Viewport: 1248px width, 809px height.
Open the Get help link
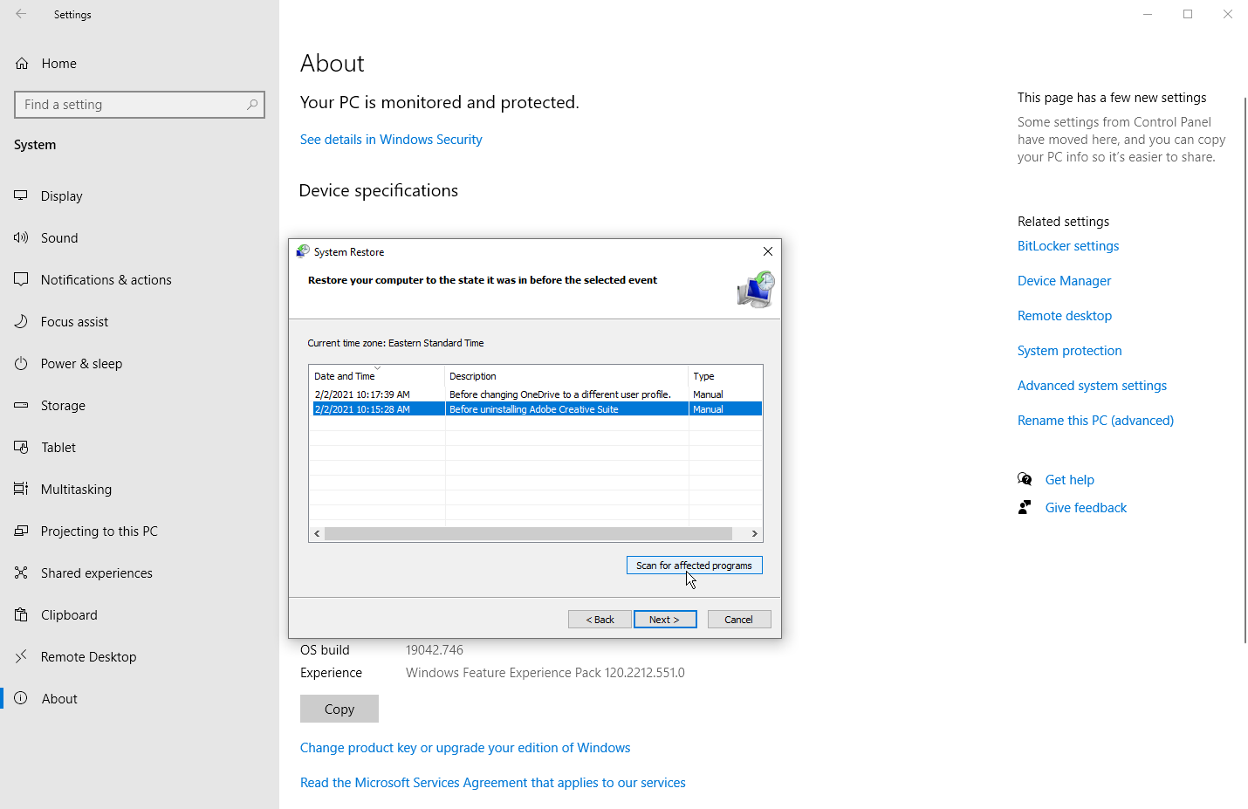click(1070, 480)
